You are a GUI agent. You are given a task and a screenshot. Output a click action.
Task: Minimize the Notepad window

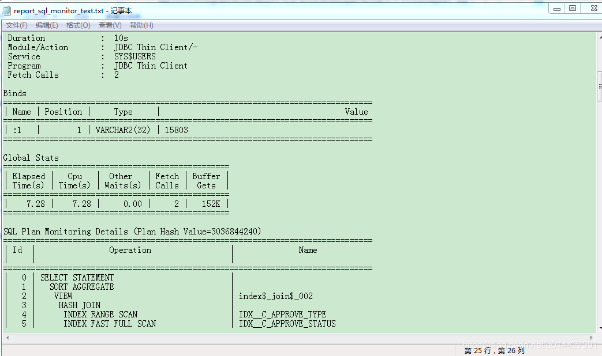(557, 9)
